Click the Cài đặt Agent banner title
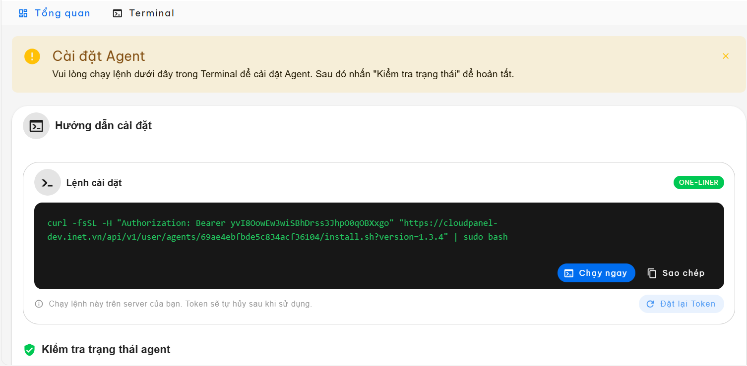 pyautogui.click(x=99, y=56)
